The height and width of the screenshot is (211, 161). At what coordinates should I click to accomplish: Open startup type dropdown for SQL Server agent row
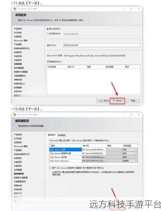click(x=136, y=150)
